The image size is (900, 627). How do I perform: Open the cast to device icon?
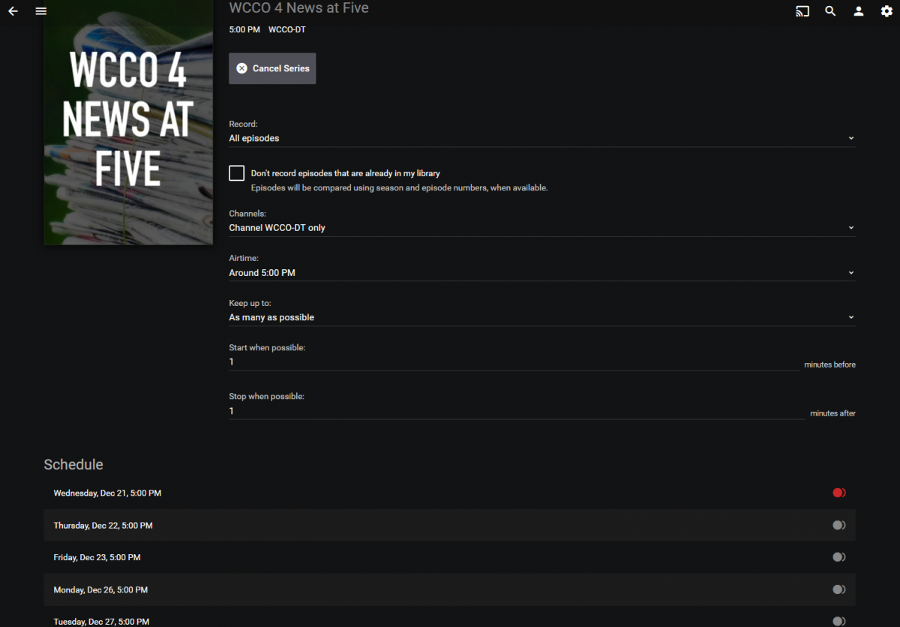tap(802, 11)
